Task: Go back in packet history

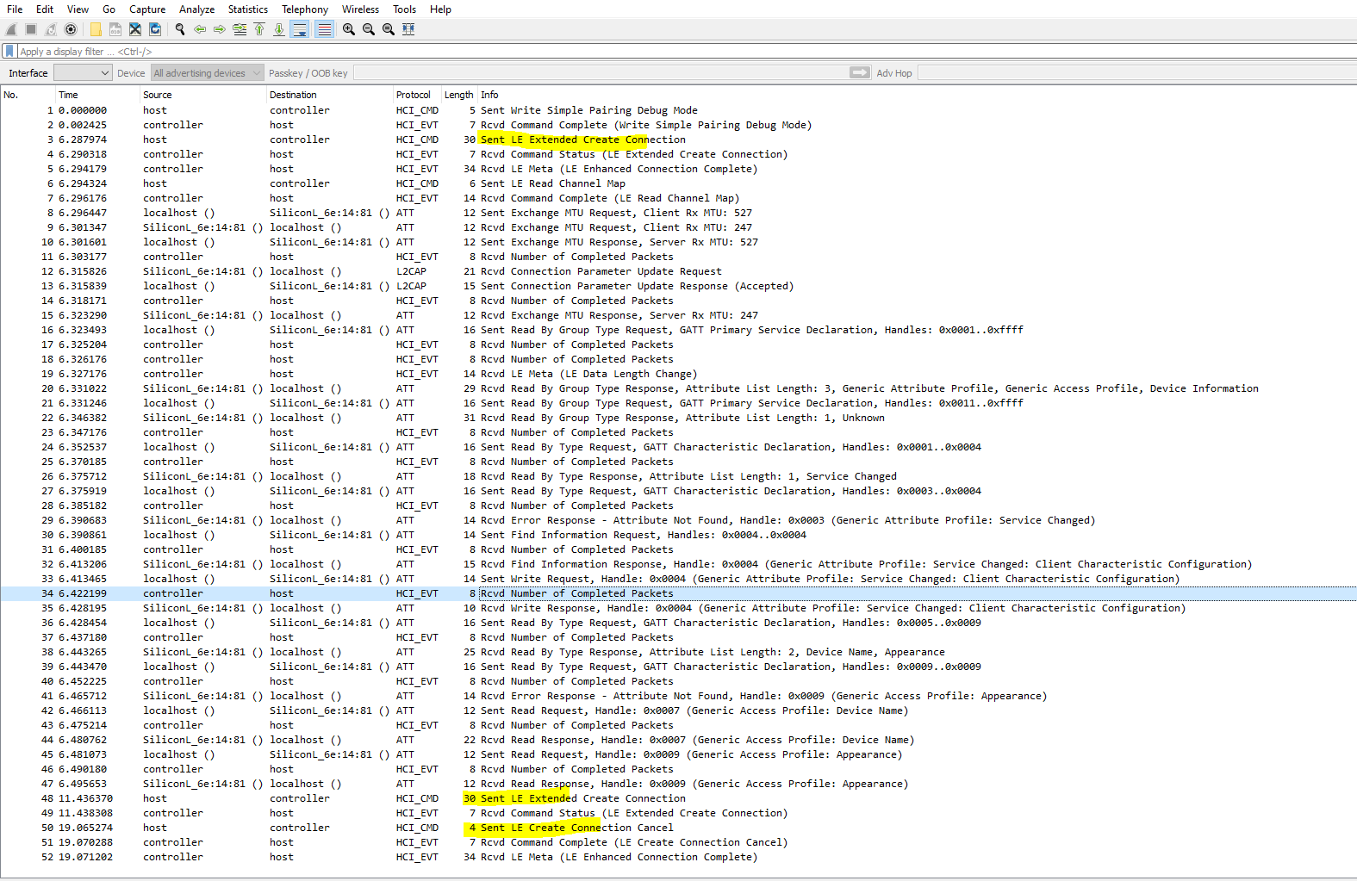Action: (200, 29)
